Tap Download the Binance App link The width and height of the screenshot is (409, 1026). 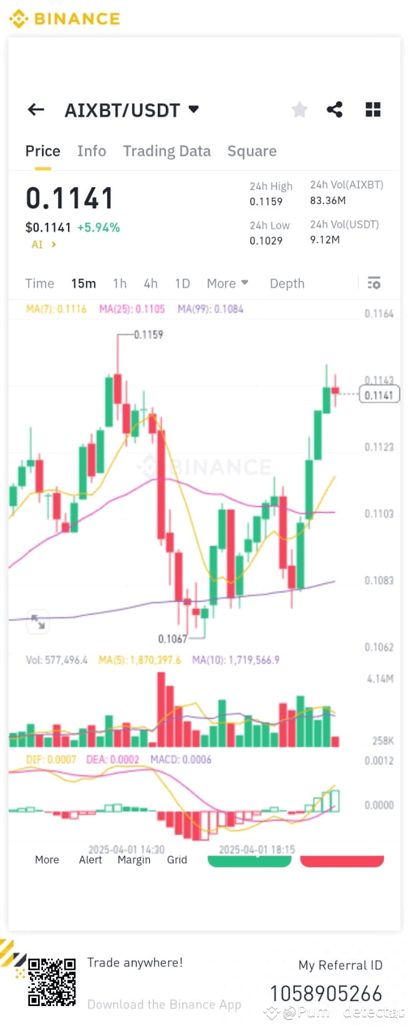click(x=164, y=1004)
